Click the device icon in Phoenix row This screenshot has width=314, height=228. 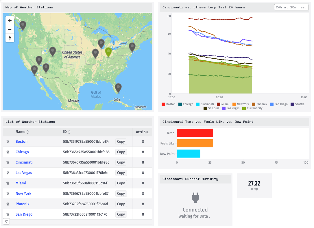tap(8, 204)
